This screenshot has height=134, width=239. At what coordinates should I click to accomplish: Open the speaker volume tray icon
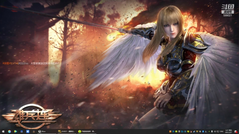[215, 131]
